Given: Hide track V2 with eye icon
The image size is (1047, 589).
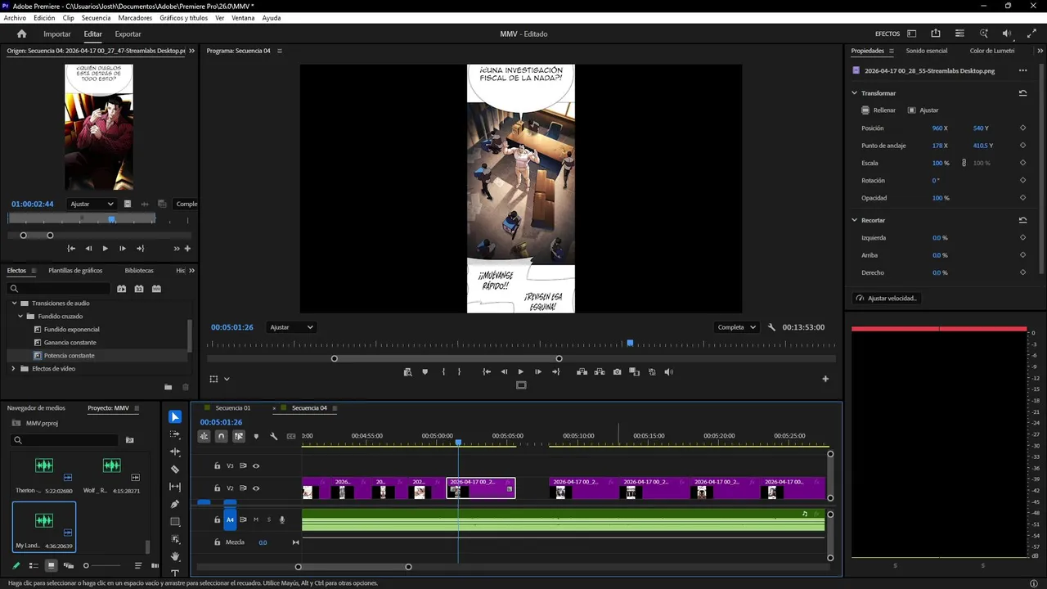Looking at the screenshot, I should [x=256, y=488].
